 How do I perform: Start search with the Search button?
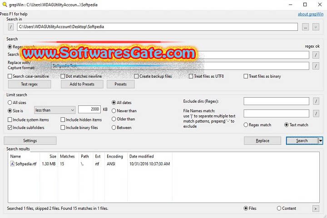pos(302,141)
